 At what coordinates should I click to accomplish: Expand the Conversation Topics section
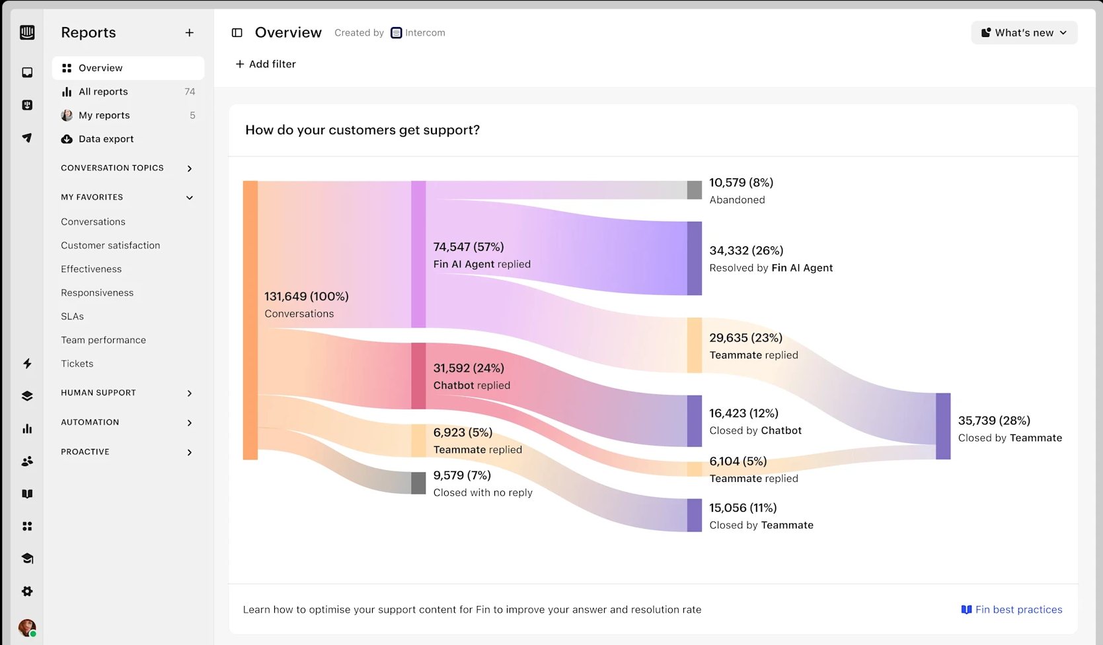[x=190, y=168]
